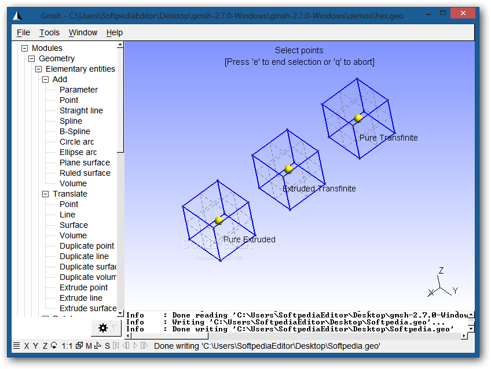Screen dimensions: 491x369
Task: Select Extrude surface in the tree
Action: tap(88, 308)
